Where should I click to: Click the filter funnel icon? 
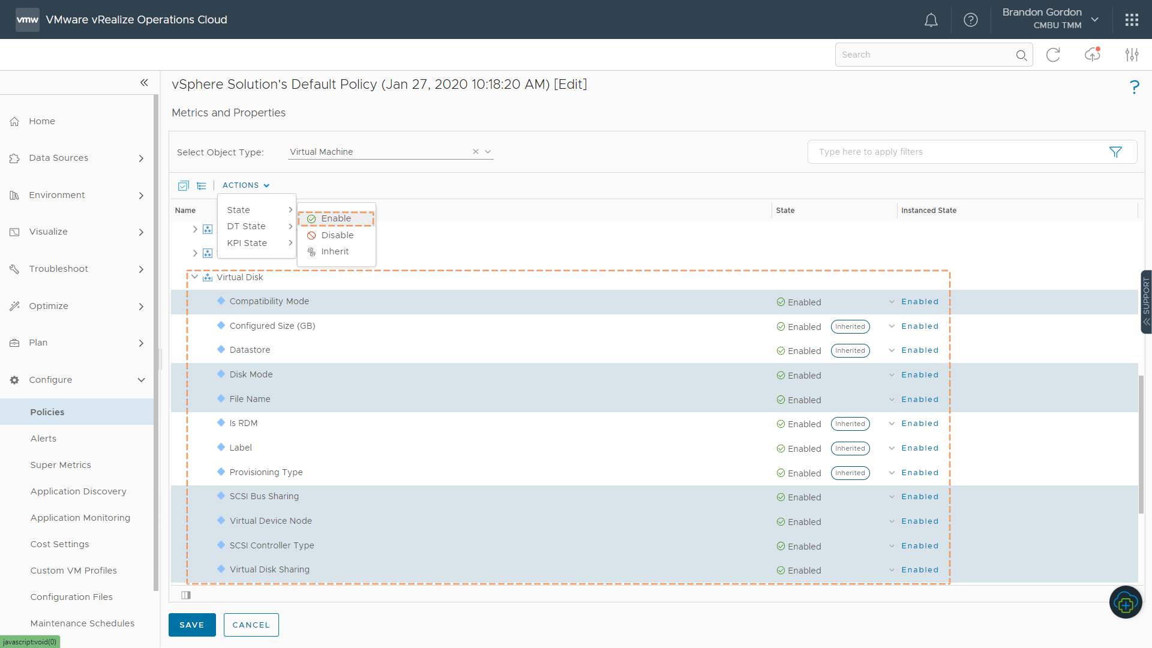pyautogui.click(x=1115, y=152)
